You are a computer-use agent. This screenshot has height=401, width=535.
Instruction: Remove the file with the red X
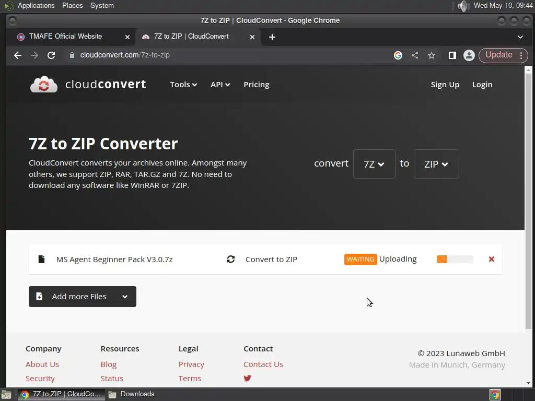(x=491, y=259)
